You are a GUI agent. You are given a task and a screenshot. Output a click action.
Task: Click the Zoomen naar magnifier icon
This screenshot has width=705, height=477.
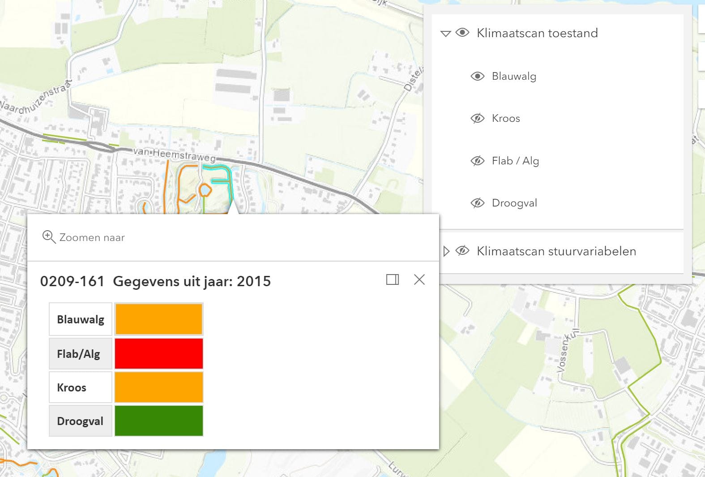[48, 236]
